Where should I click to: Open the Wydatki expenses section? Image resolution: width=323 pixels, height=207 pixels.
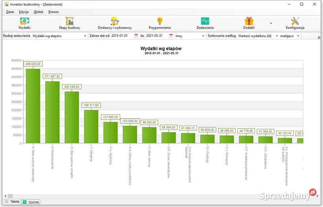coord(24,23)
